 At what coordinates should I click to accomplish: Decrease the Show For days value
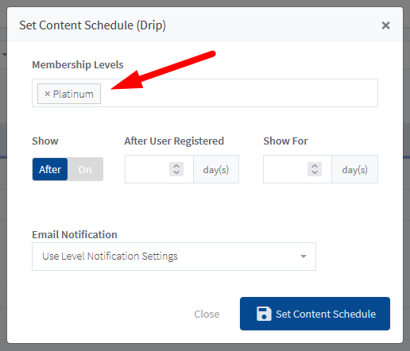point(315,172)
